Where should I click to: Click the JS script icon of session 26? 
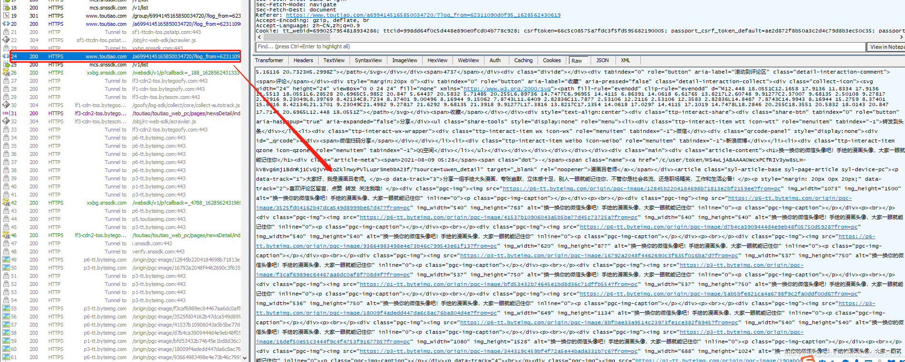[x=6, y=73]
